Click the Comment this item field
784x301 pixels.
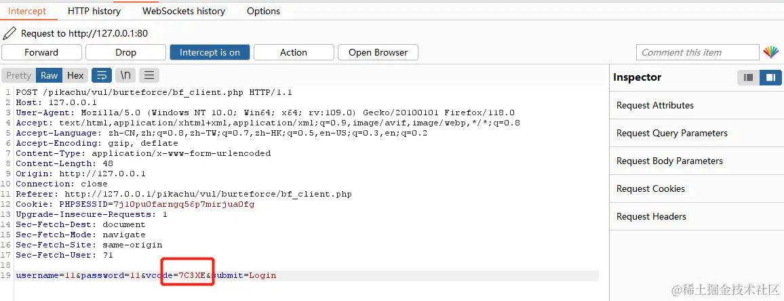[697, 52]
